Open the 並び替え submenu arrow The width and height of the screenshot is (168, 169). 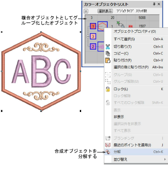click(x=165, y=159)
